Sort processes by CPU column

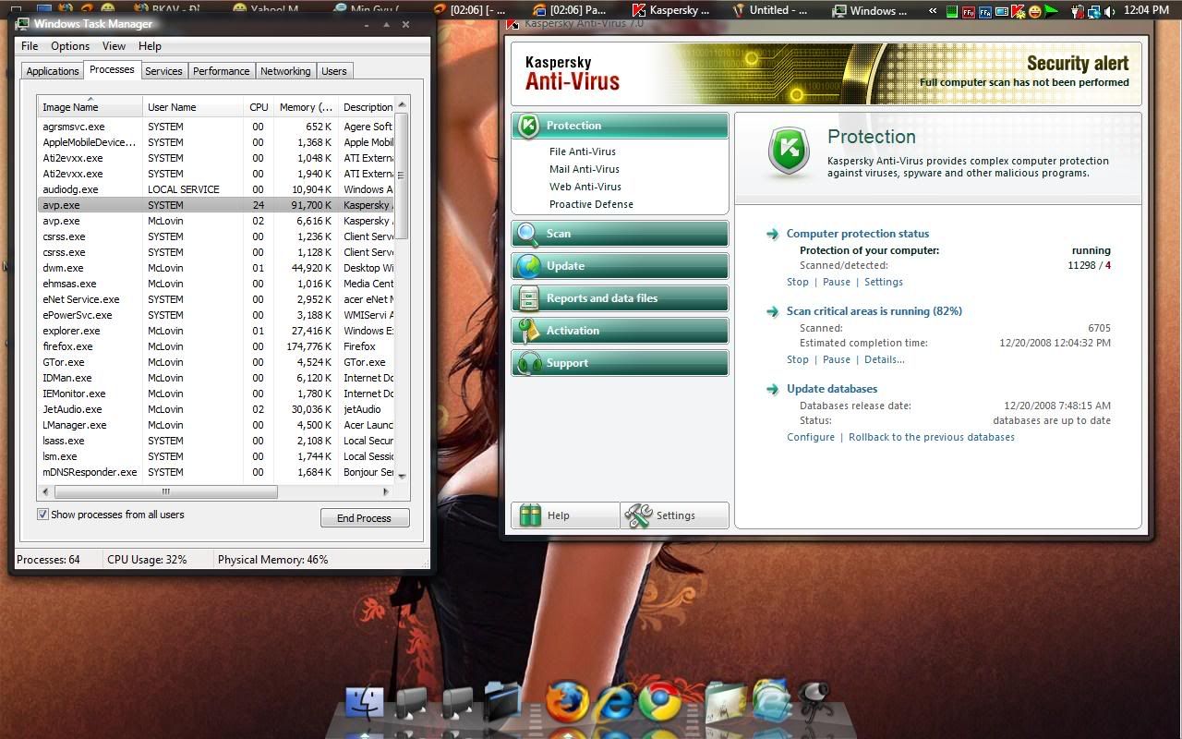(x=258, y=107)
